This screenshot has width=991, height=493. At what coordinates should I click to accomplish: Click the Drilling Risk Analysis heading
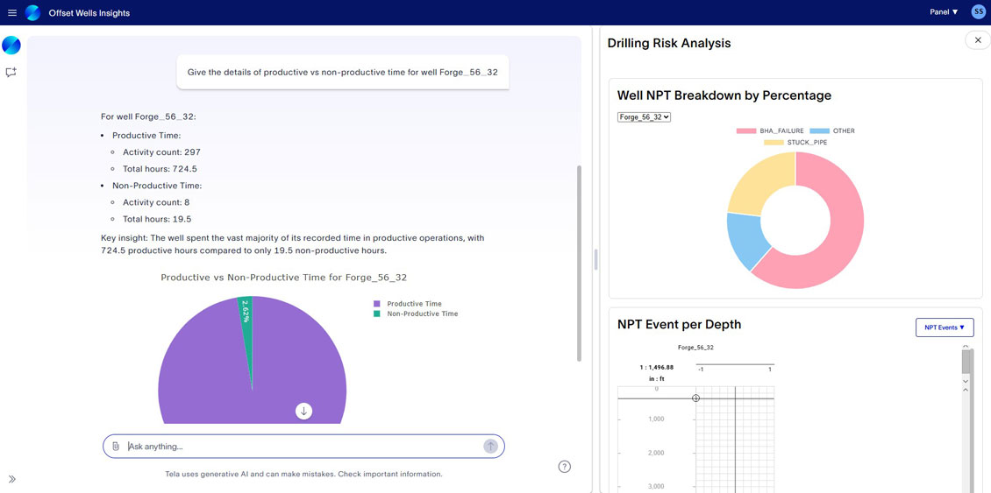point(669,43)
